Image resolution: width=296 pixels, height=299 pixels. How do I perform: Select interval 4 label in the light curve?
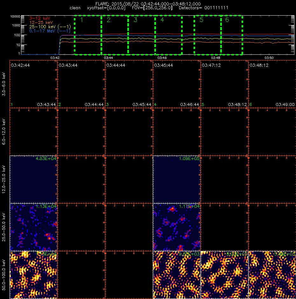[162, 20]
